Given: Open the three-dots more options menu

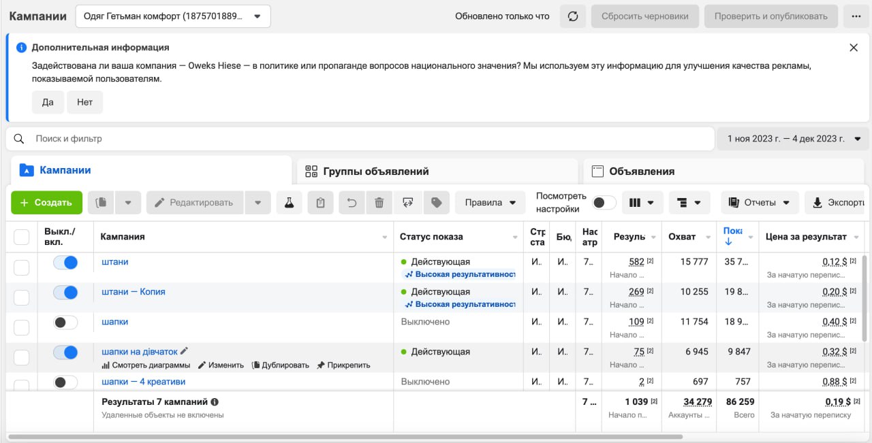Looking at the screenshot, I should click(856, 16).
